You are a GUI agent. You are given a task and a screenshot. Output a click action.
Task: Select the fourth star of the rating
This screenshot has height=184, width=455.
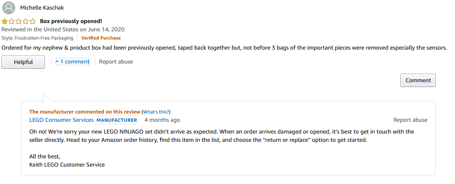(25, 21)
